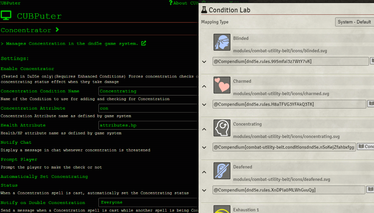Edit the Exhaustion 1 name field

pos(303,209)
